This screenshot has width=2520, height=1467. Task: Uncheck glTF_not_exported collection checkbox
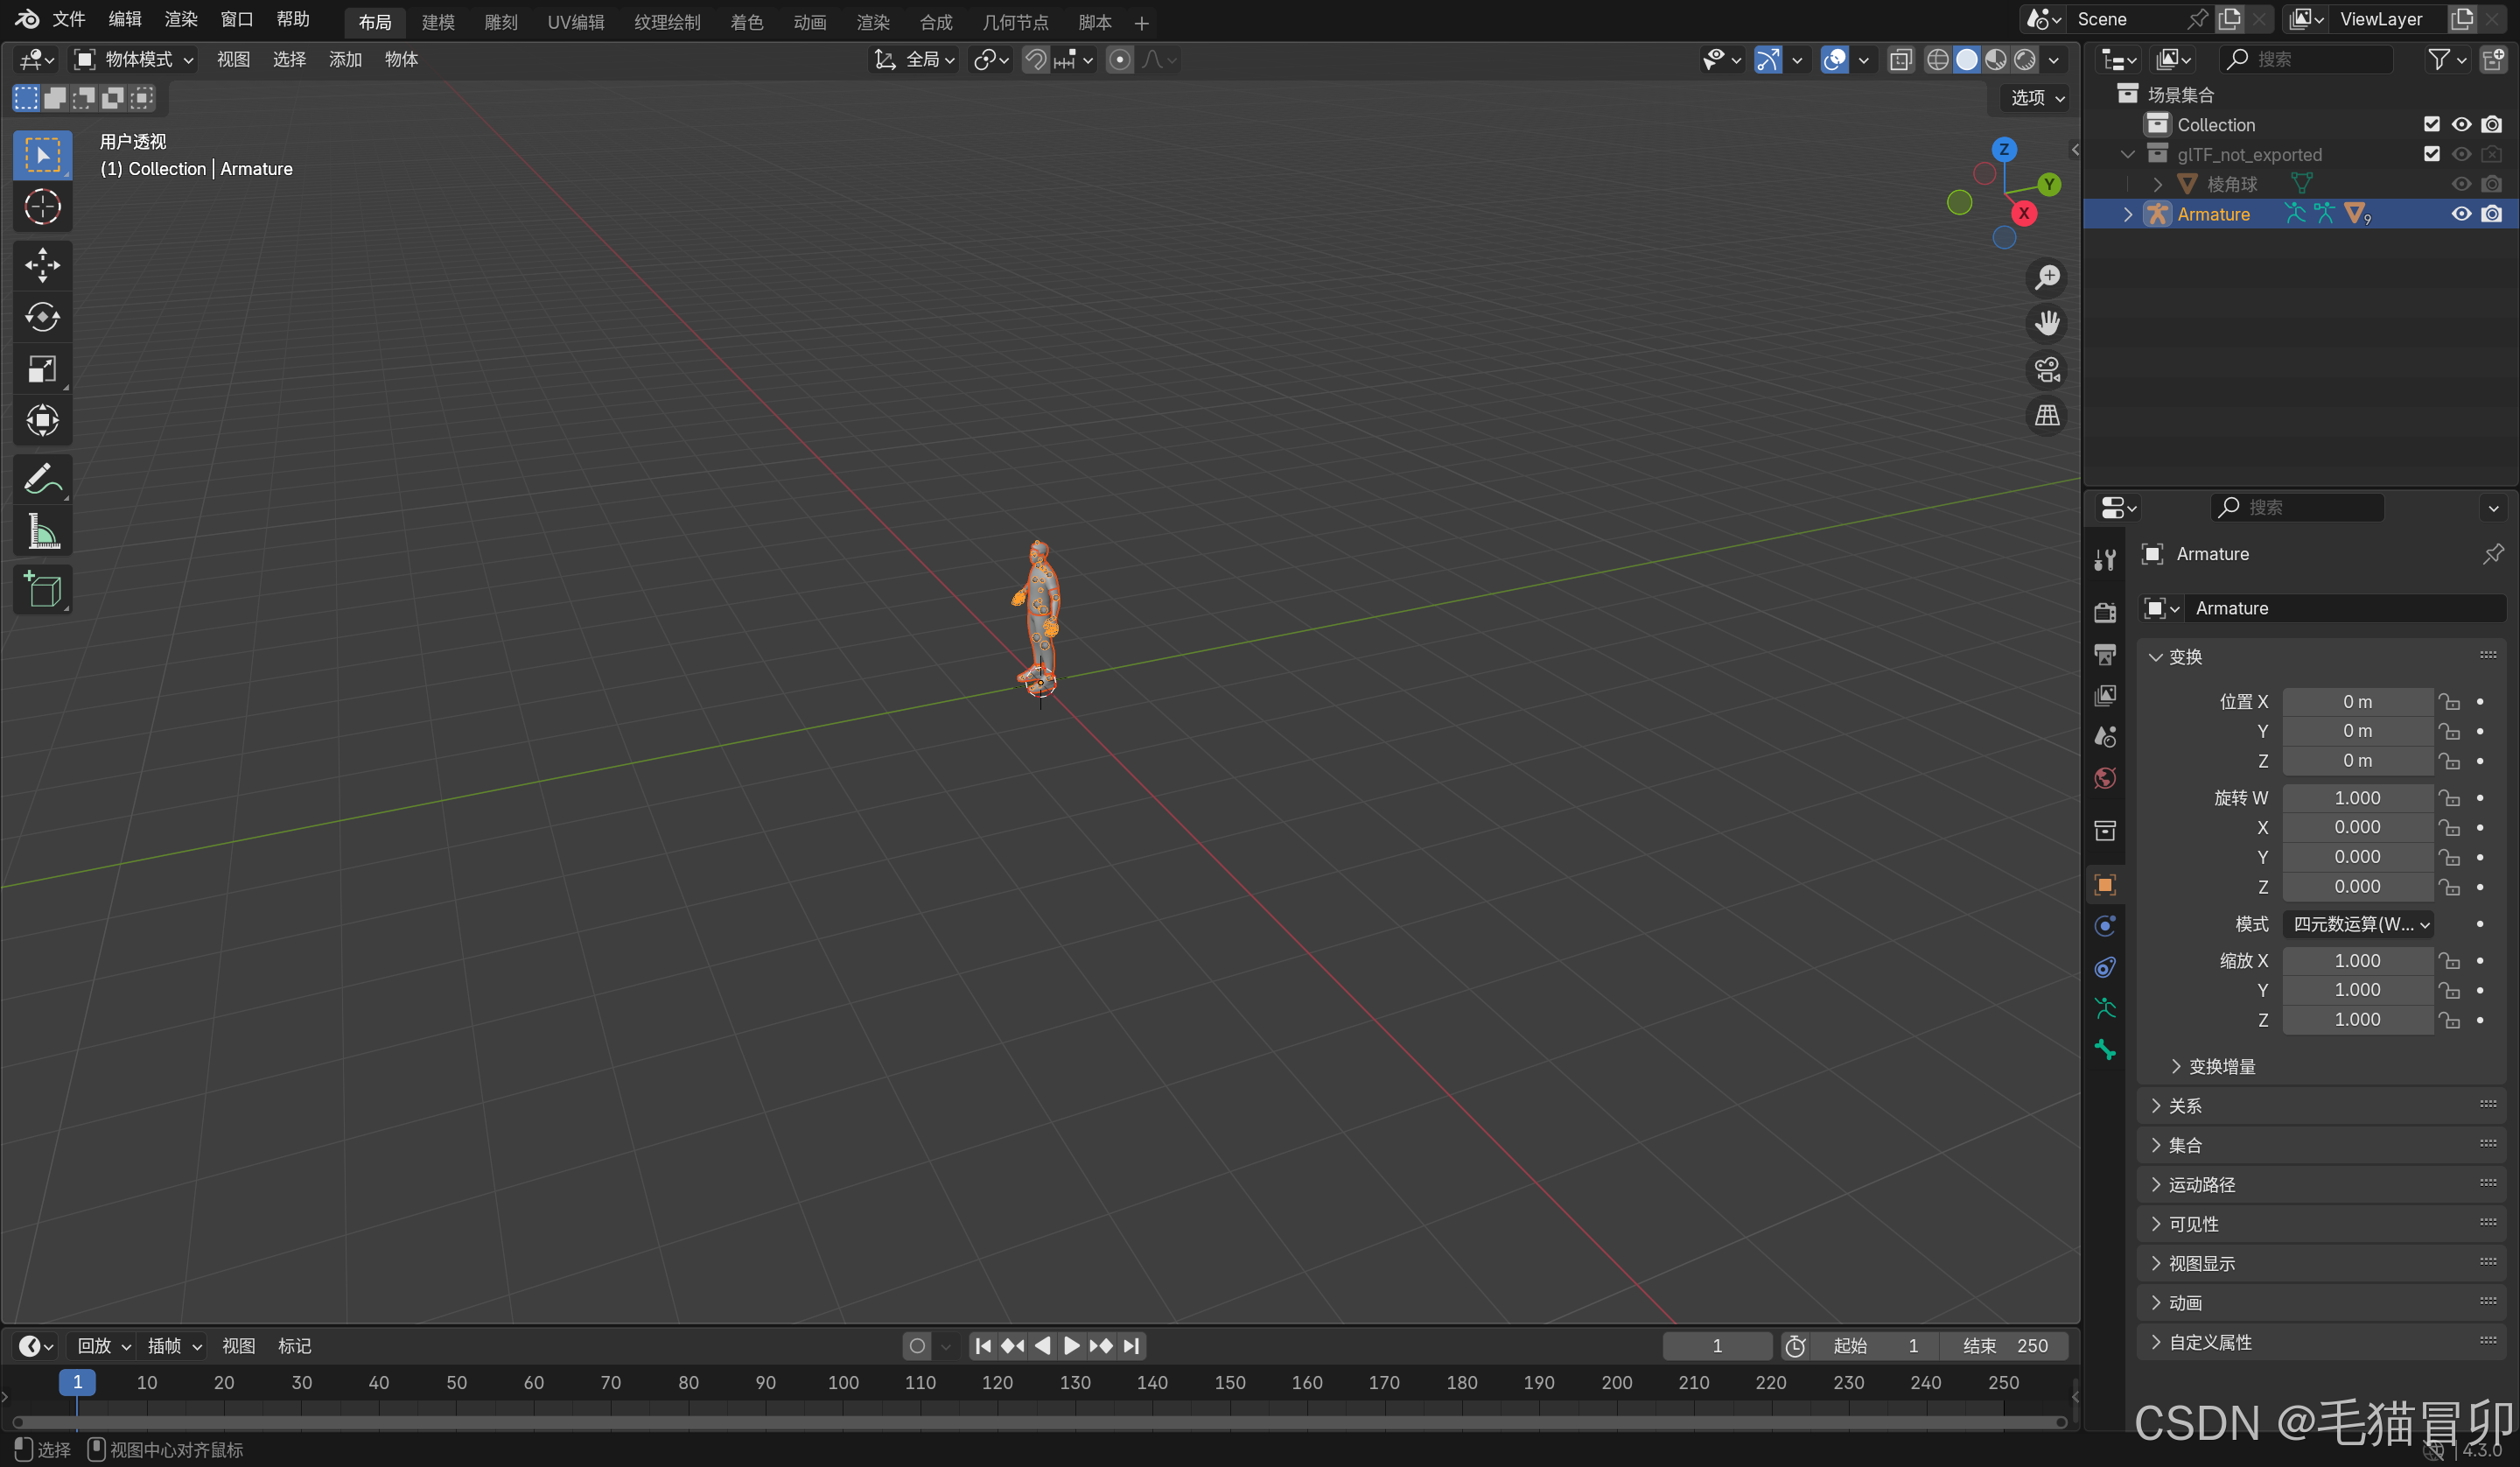[x=2431, y=154]
